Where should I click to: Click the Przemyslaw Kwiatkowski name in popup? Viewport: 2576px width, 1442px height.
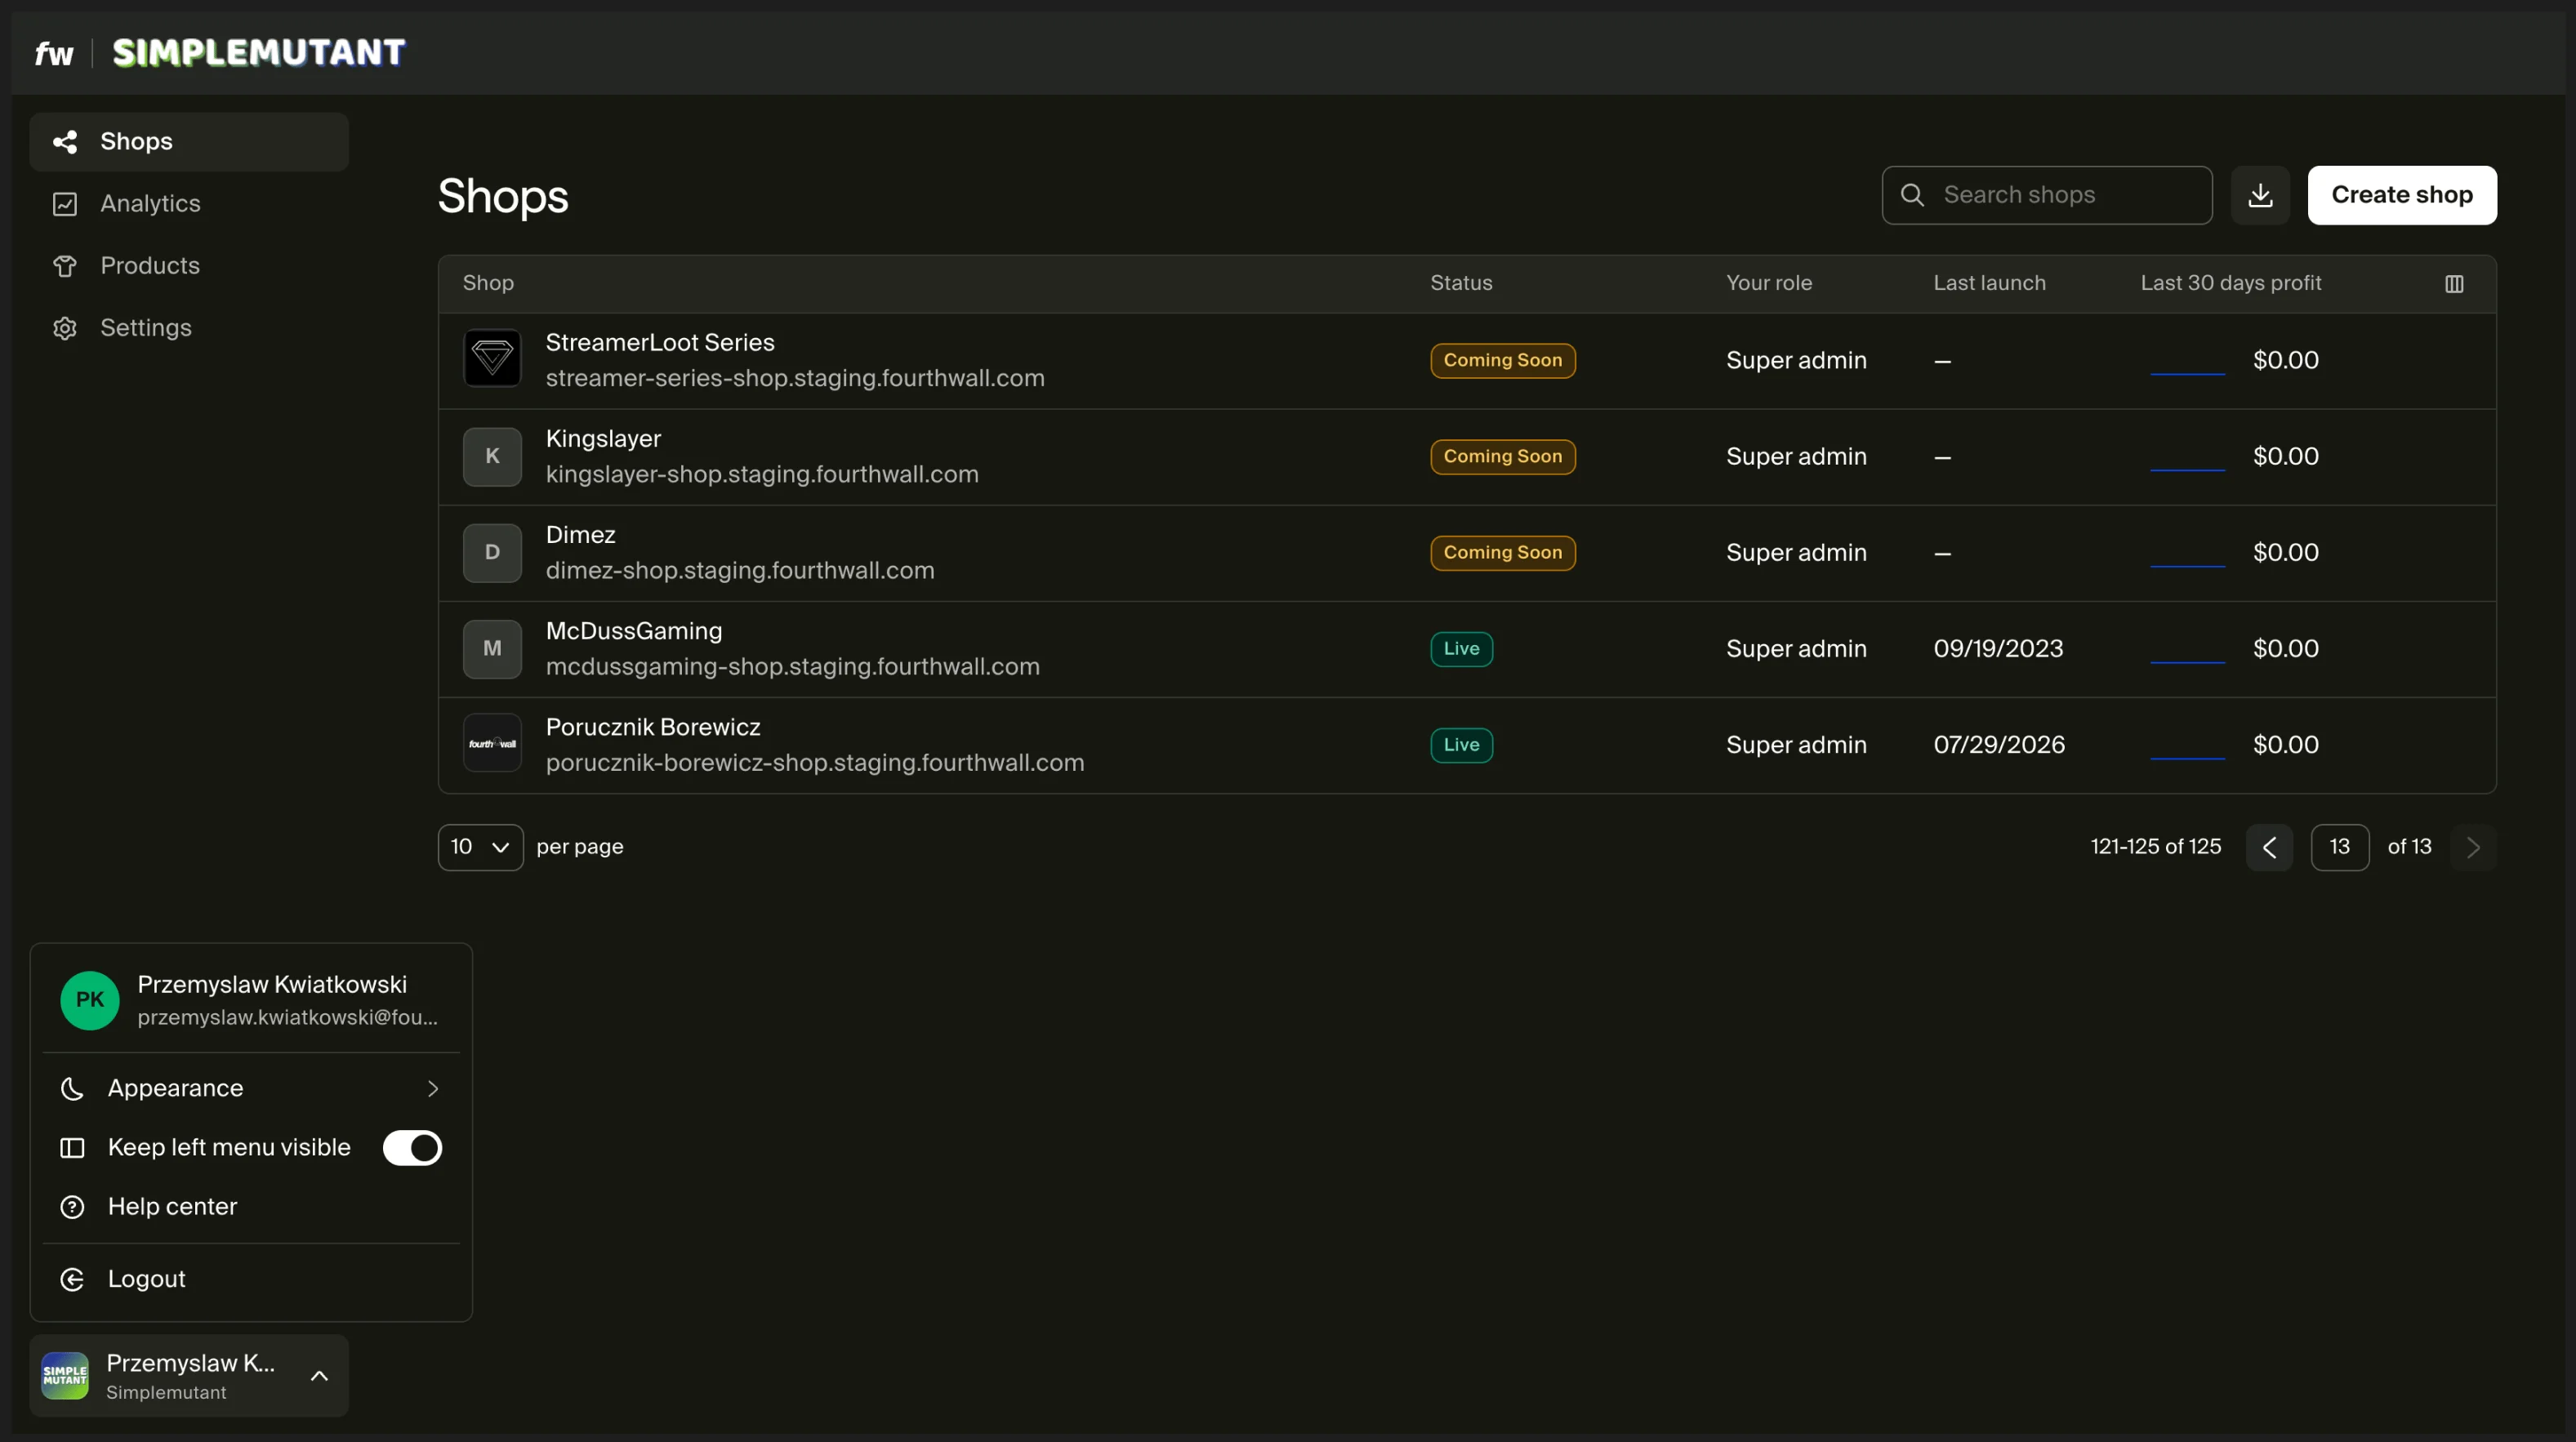pos(272,985)
